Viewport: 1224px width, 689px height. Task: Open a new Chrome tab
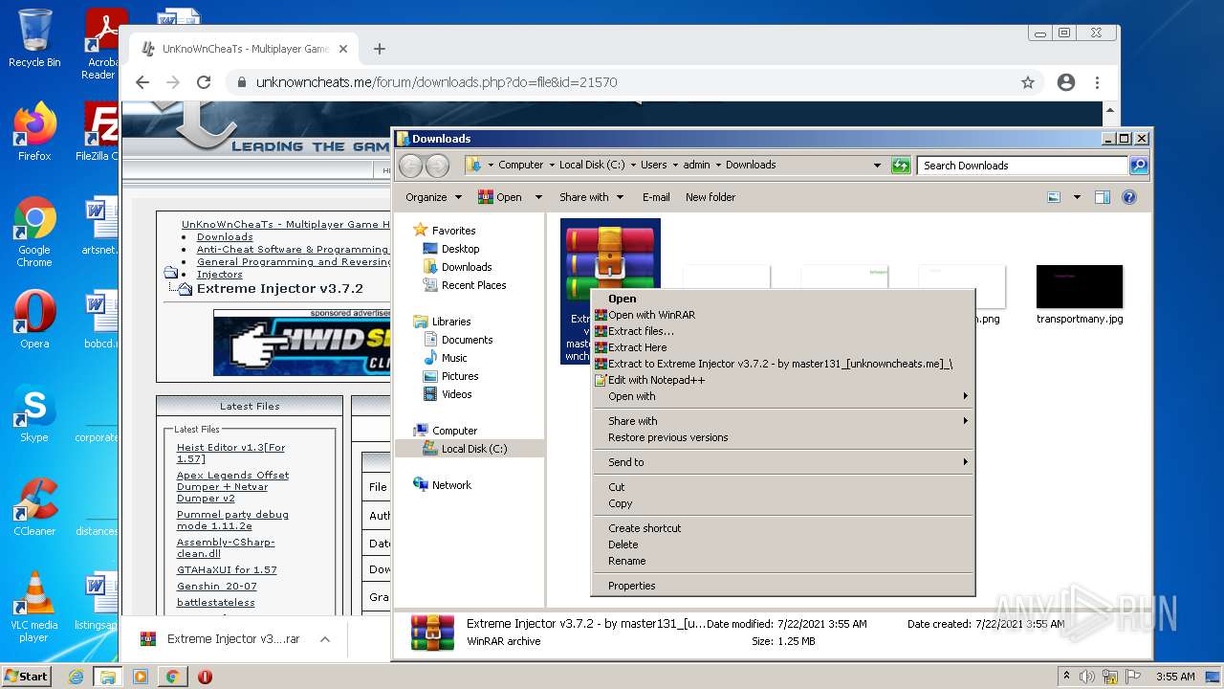[379, 49]
